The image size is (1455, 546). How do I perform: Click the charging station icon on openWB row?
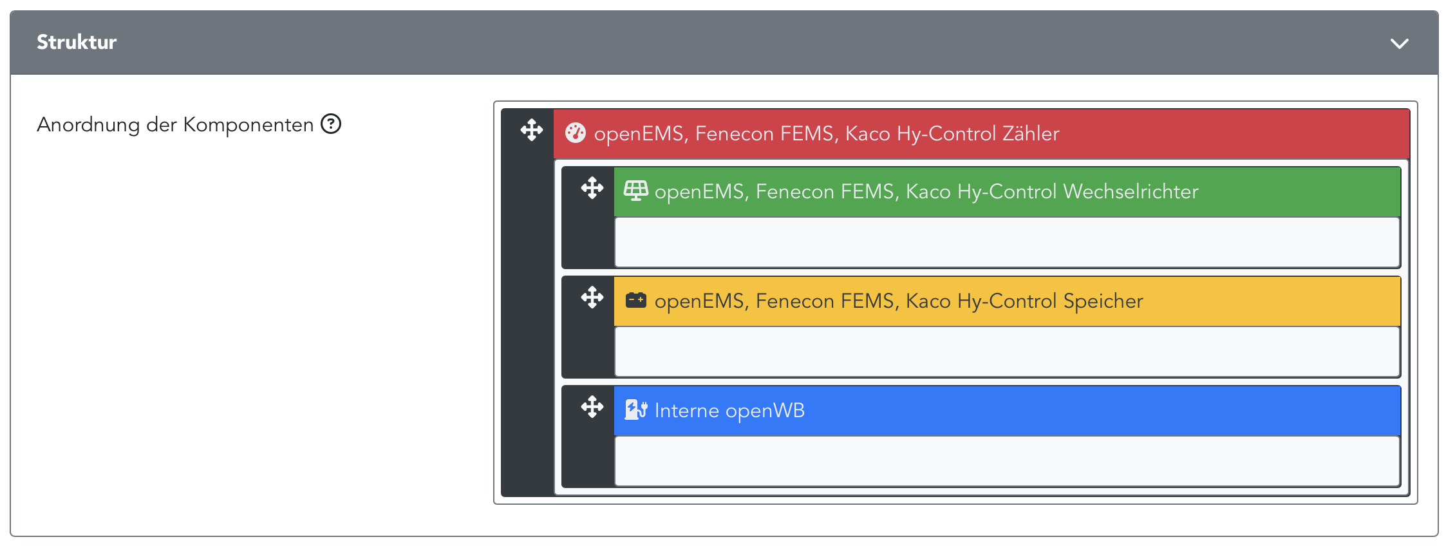click(x=635, y=410)
